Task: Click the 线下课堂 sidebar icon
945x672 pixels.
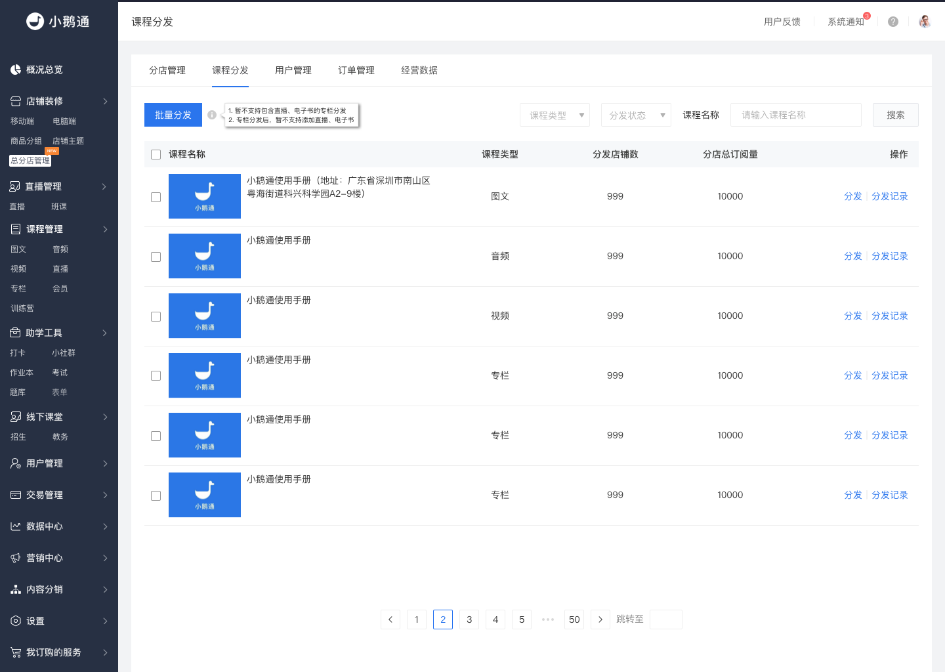Action: tap(16, 417)
